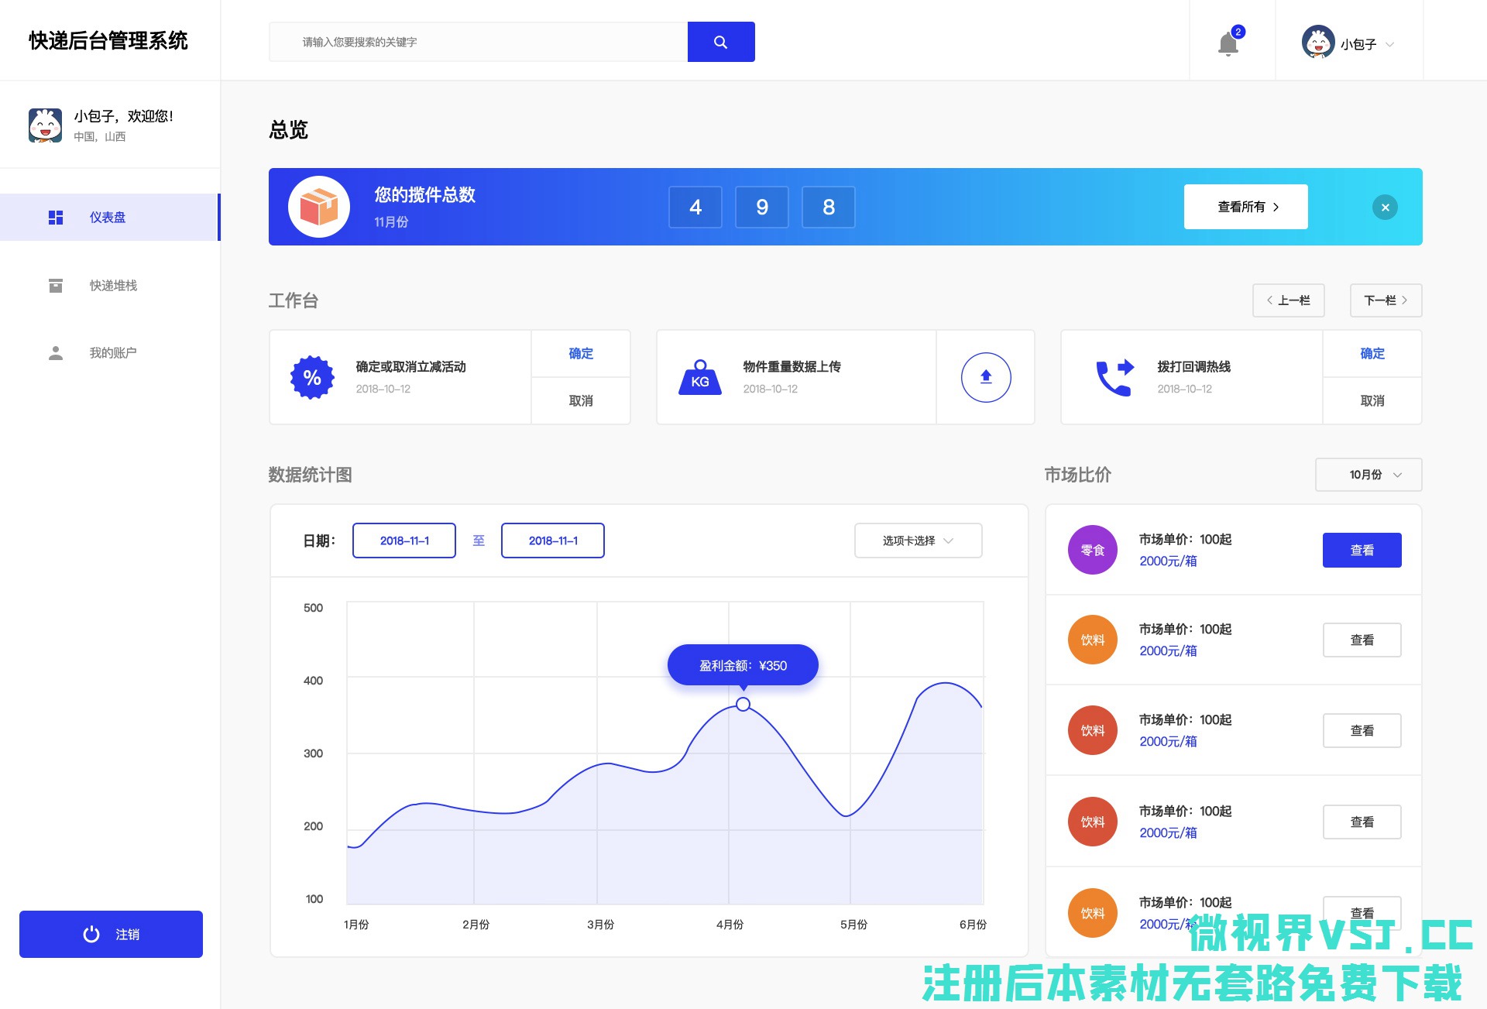Click the 查看所有 button
The width and height of the screenshot is (1487, 1009).
[1245, 207]
